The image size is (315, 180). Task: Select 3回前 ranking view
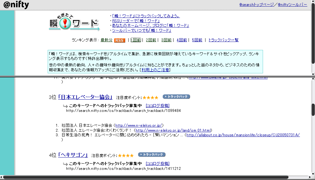point(166,40)
